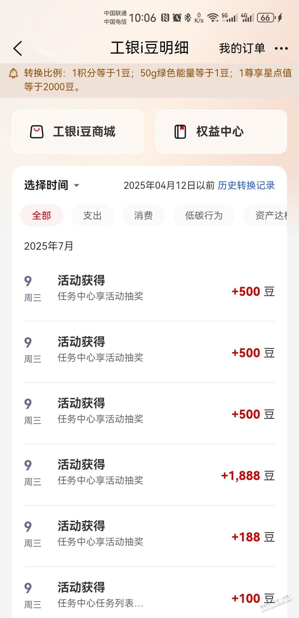
Task: Open 我的订单
Action: pyautogui.click(x=242, y=48)
